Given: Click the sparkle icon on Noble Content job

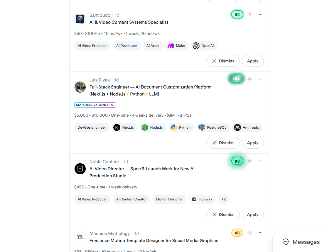Looking at the screenshot, I should (250, 161).
